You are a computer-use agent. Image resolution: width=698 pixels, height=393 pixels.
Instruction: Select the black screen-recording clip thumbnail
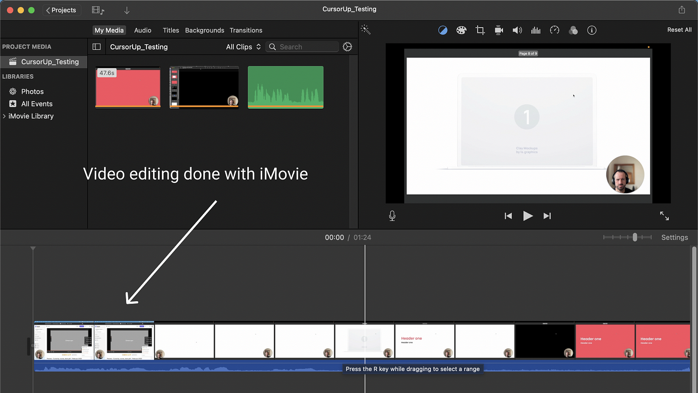(x=204, y=87)
